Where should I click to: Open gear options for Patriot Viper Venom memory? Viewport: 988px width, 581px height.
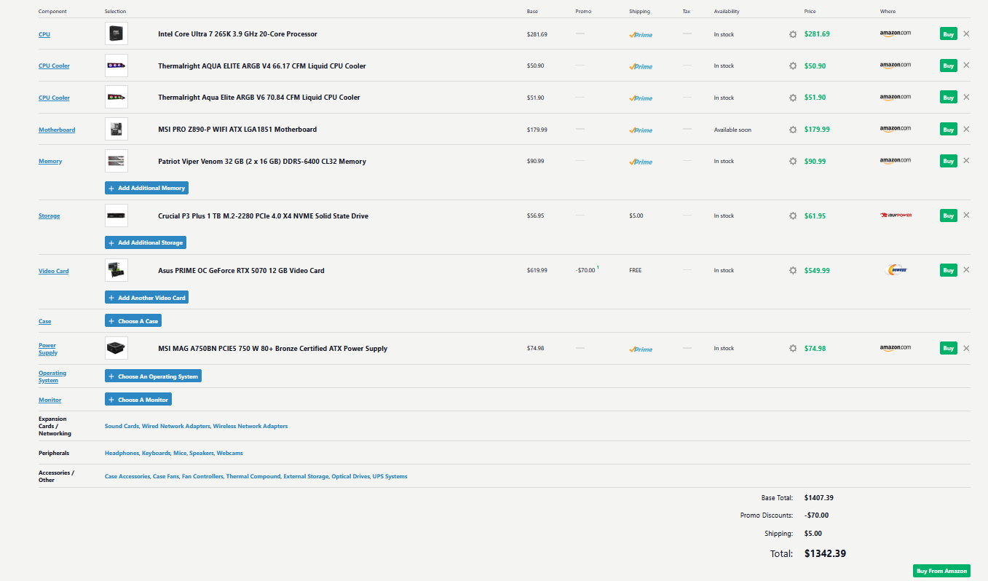coord(793,161)
